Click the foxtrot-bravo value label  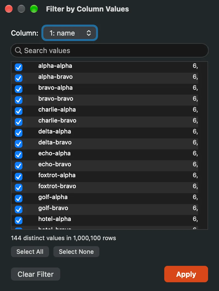click(57, 186)
